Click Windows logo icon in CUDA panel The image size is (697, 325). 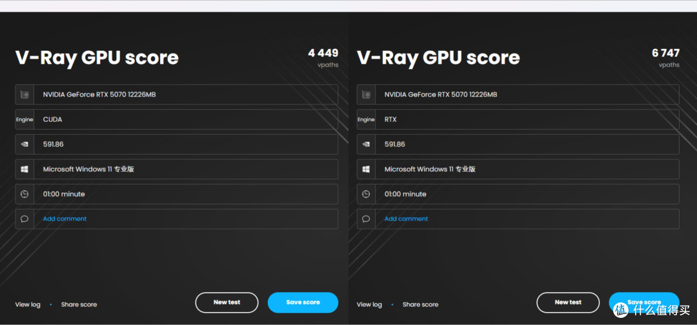click(25, 169)
